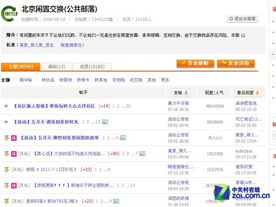This screenshot has height=207, width=276.
Task: Click image icon on 遇见初夏好时光 post
Action: click(105, 122)
